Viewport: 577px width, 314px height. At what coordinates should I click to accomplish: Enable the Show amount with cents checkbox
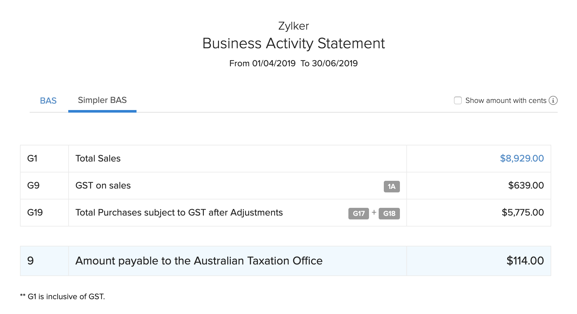(458, 100)
